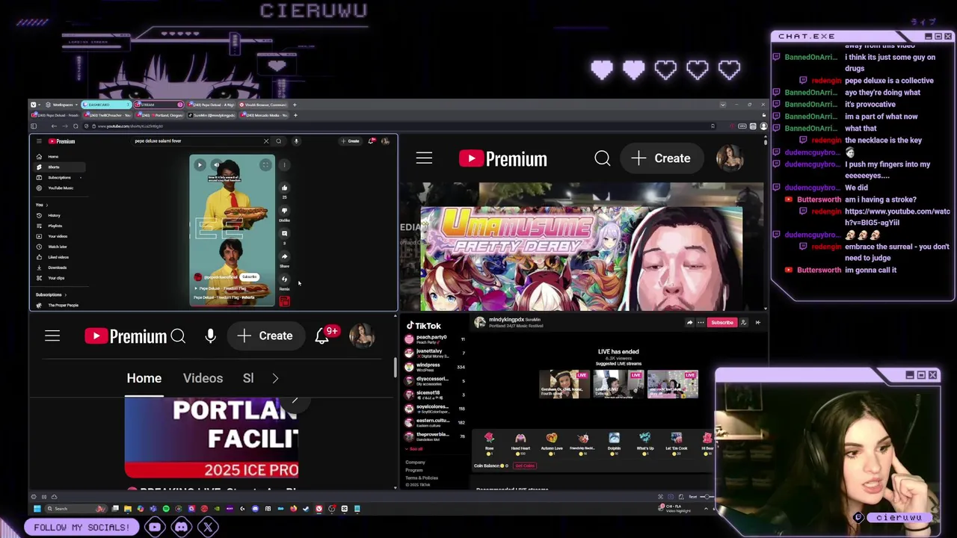
Task: Collapse the TikTok live side panel
Action: (x=757, y=323)
